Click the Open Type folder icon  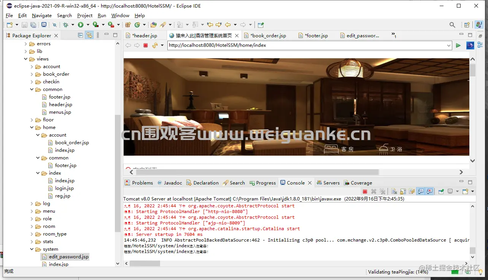(x=153, y=25)
